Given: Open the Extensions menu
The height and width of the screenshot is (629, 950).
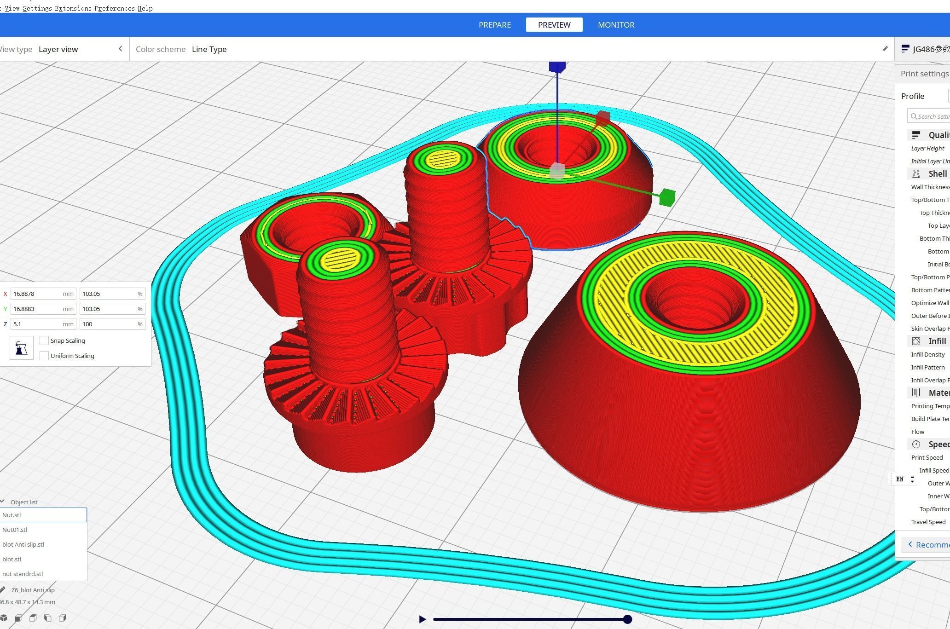Looking at the screenshot, I should [74, 8].
